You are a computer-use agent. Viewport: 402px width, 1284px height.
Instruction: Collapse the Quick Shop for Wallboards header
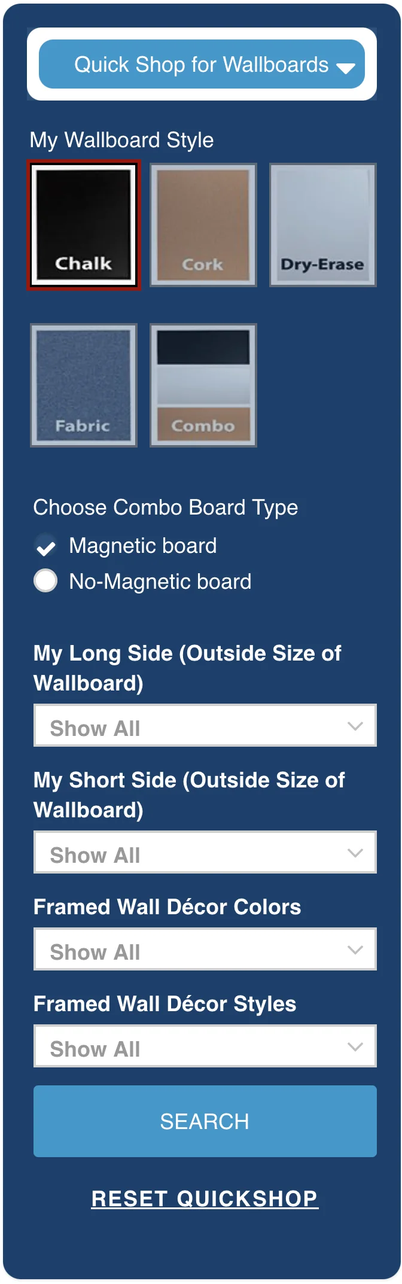[201, 65]
